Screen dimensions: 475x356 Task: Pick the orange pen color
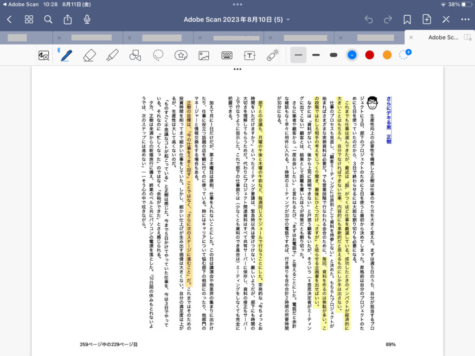pyautogui.click(x=387, y=55)
